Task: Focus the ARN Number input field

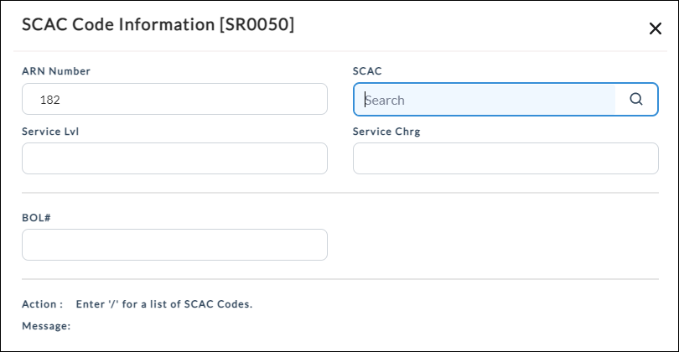Action: point(174,99)
